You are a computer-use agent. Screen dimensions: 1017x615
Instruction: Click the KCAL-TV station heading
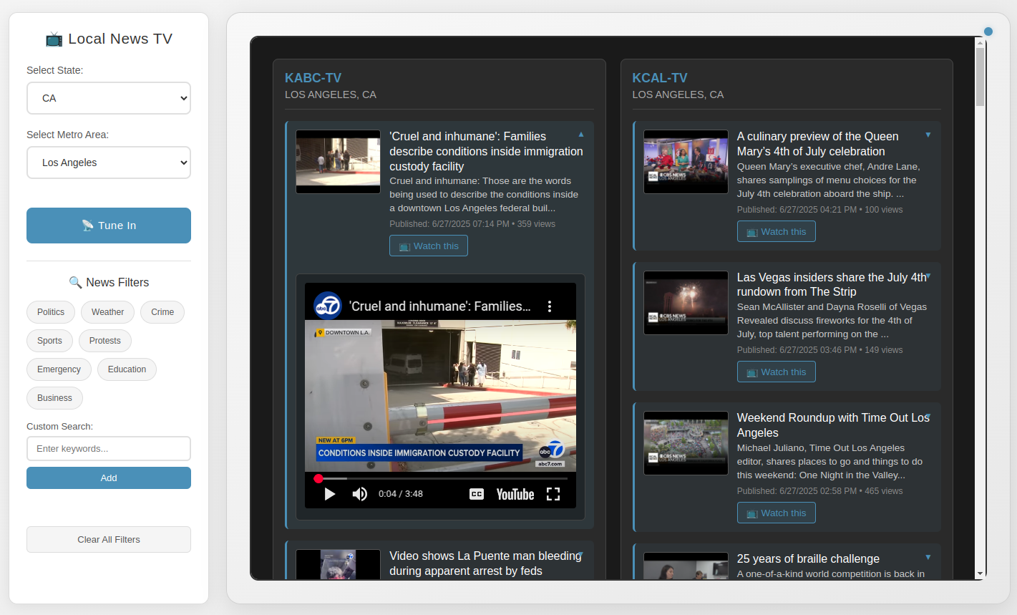[x=660, y=78]
